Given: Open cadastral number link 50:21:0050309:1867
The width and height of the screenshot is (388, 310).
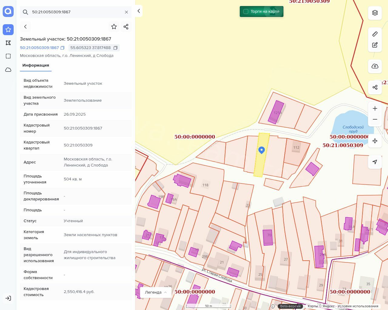Looking at the screenshot, I should 39,48.
